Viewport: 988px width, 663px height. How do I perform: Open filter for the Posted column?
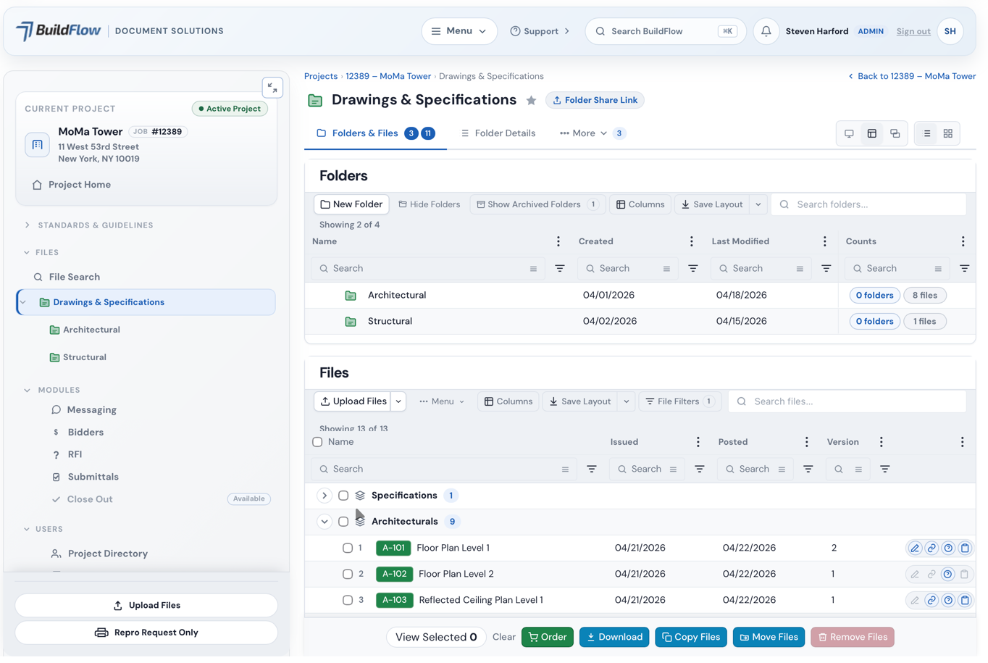click(x=808, y=470)
